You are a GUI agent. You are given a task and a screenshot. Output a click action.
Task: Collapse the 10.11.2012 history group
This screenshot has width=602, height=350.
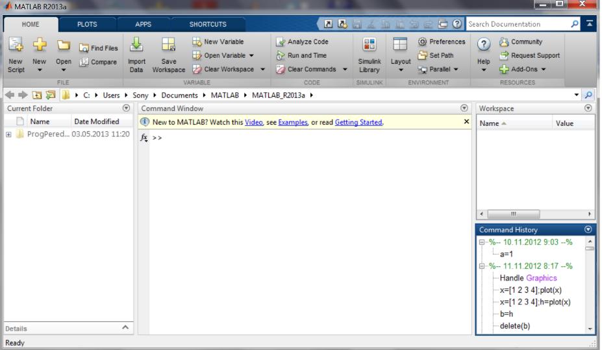click(x=482, y=242)
